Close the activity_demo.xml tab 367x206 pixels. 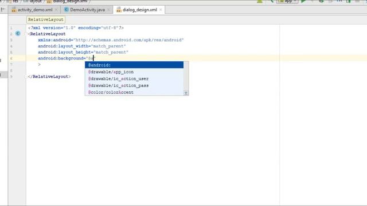pyautogui.click(x=56, y=10)
